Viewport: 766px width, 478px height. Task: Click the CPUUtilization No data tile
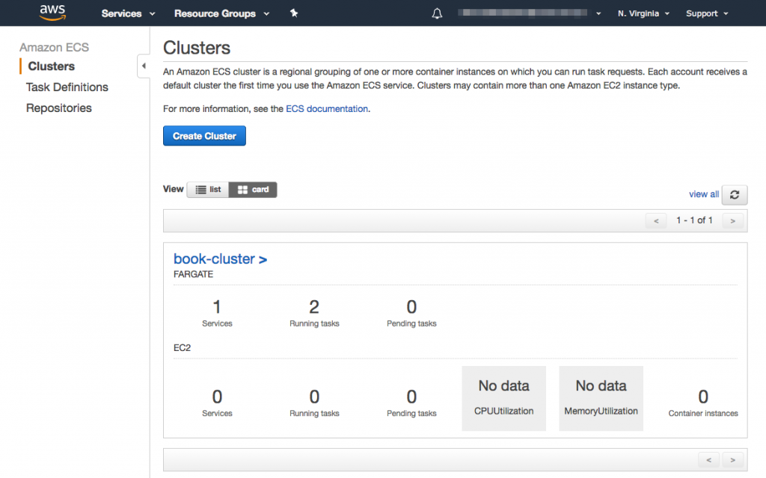tap(503, 399)
